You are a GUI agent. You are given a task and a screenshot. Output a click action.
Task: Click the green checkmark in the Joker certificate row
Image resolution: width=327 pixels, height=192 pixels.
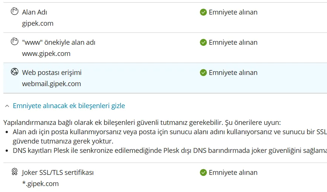[203, 173]
